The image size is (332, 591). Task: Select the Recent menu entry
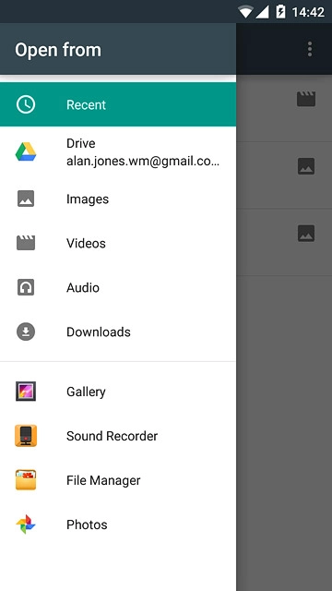118,104
